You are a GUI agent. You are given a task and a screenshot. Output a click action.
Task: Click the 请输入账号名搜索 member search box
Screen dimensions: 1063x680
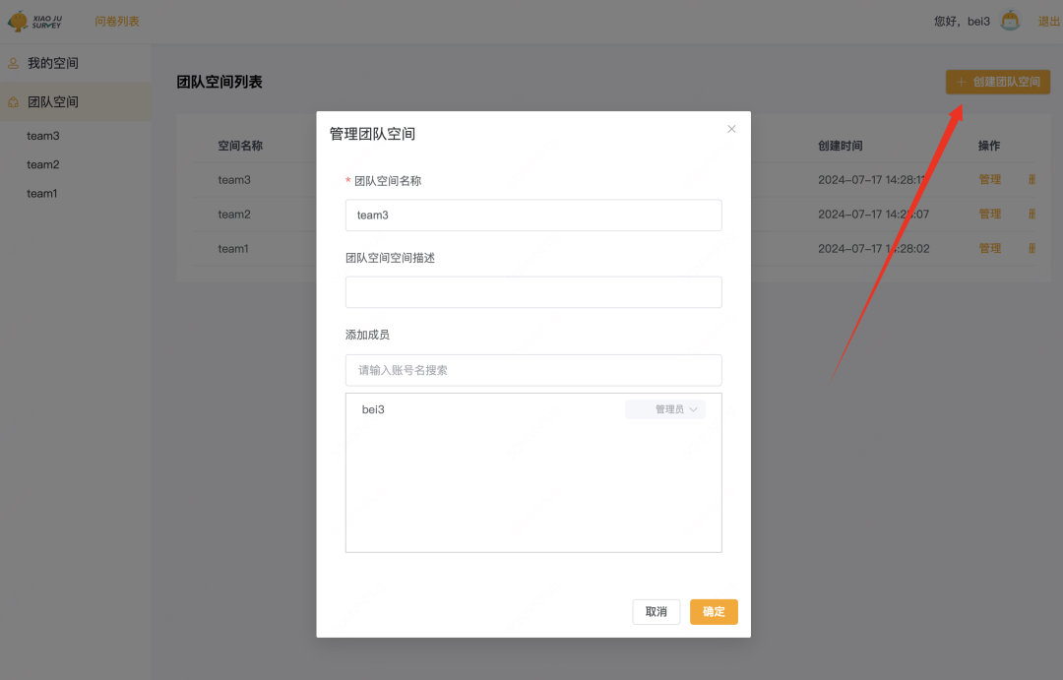[x=533, y=370]
